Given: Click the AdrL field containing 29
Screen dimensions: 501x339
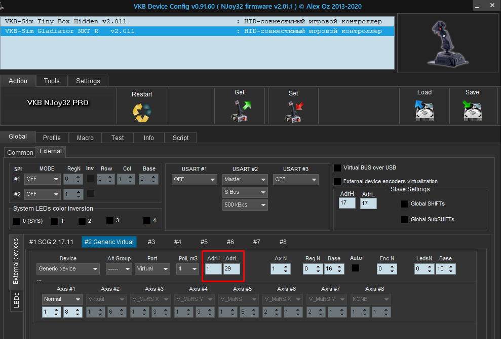Looking at the screenshot, I should (232, 269).
